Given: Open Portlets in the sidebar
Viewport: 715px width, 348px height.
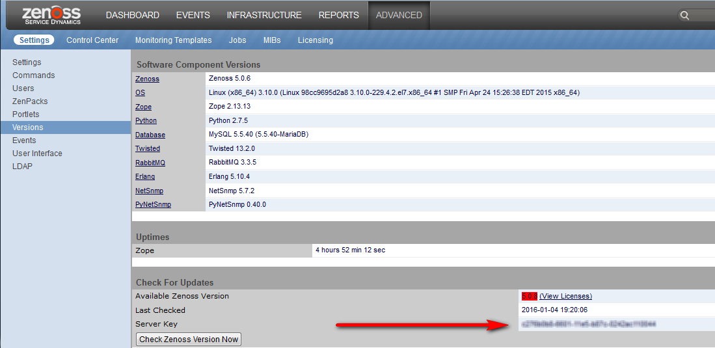Looking at the screenshot, I should click(26, 114).
